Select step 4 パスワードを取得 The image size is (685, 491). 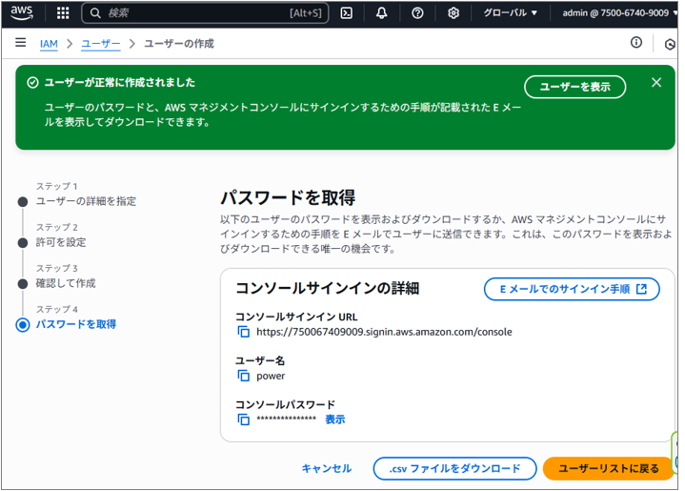76,324
